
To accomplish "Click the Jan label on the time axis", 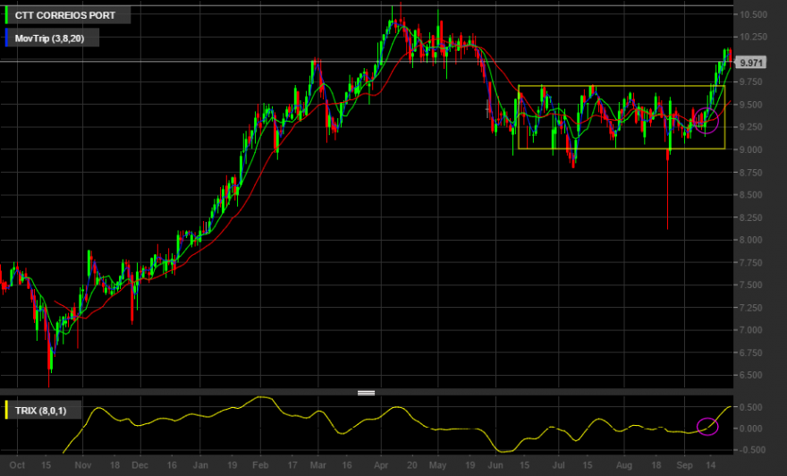I will (x=200, y=465).
